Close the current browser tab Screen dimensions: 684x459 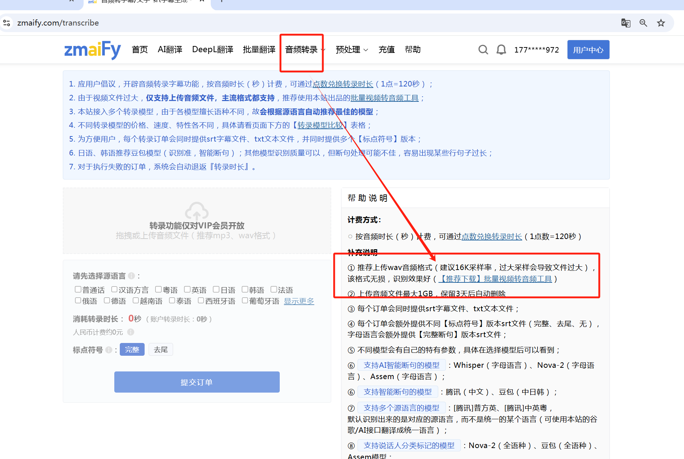tap(202, 1)
